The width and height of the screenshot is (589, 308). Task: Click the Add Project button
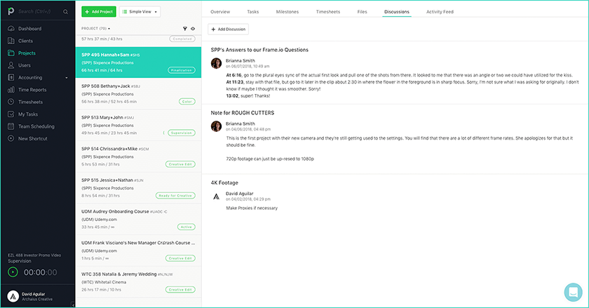(99, 12)
